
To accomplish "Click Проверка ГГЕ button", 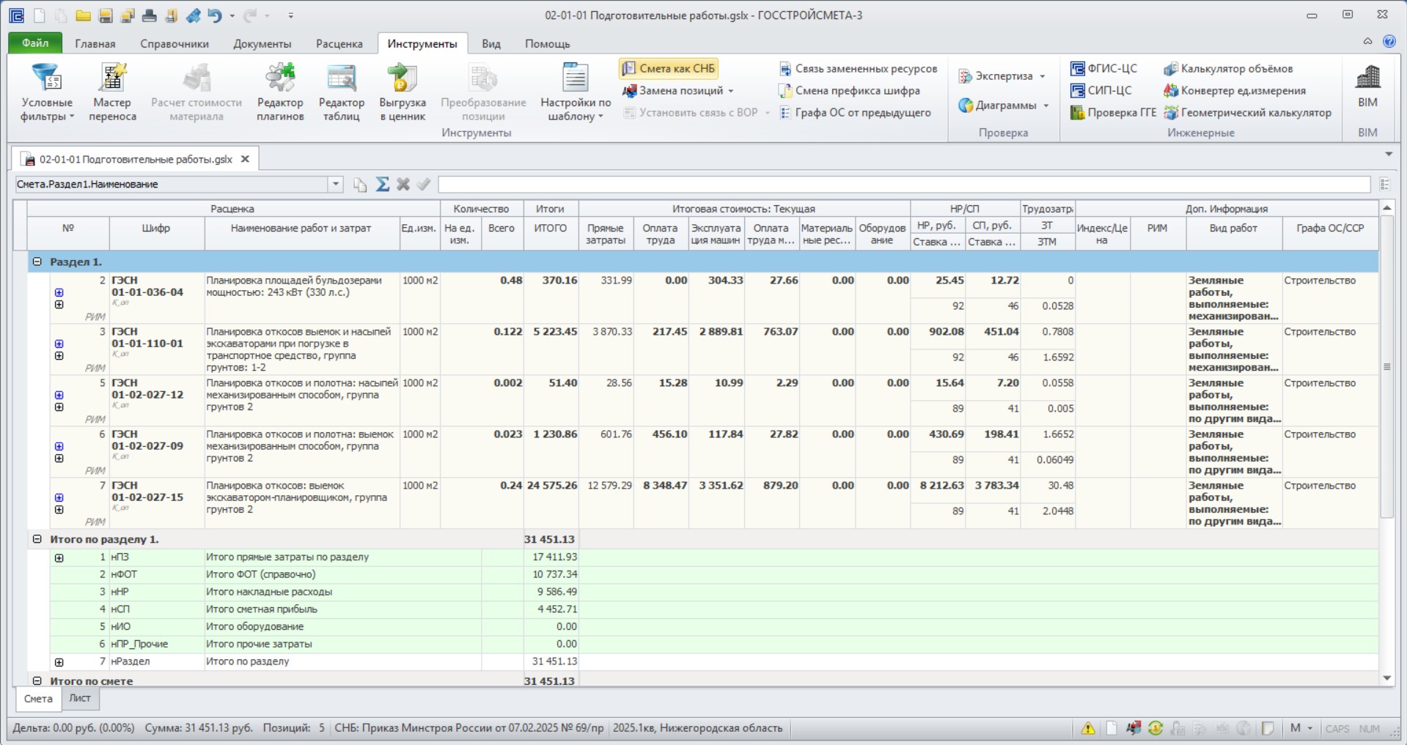I will (1113, 113).
